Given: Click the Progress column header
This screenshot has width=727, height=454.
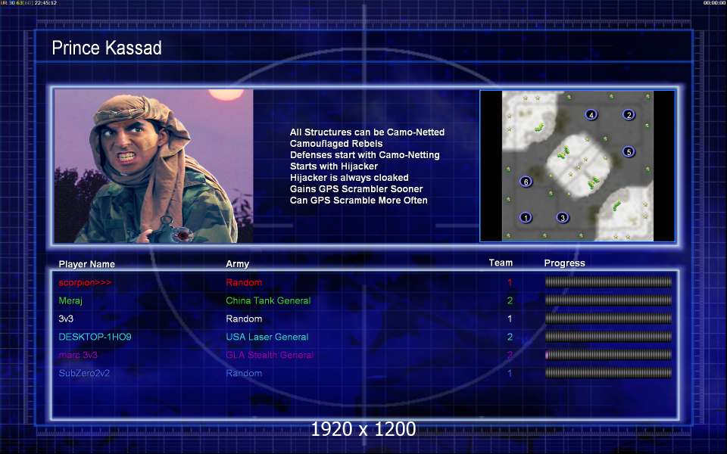Looking at the screenshot, I should [x=564, y=263].
